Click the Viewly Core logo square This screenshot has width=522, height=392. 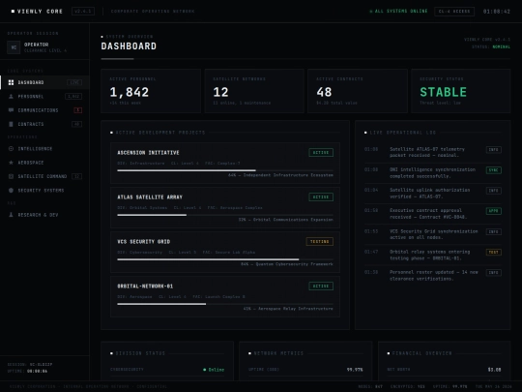[13, 11]
